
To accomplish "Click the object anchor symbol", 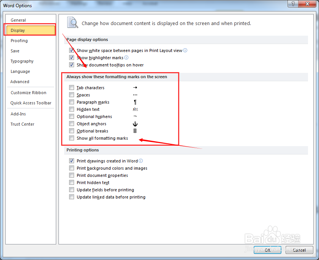I will click(135, 124).
